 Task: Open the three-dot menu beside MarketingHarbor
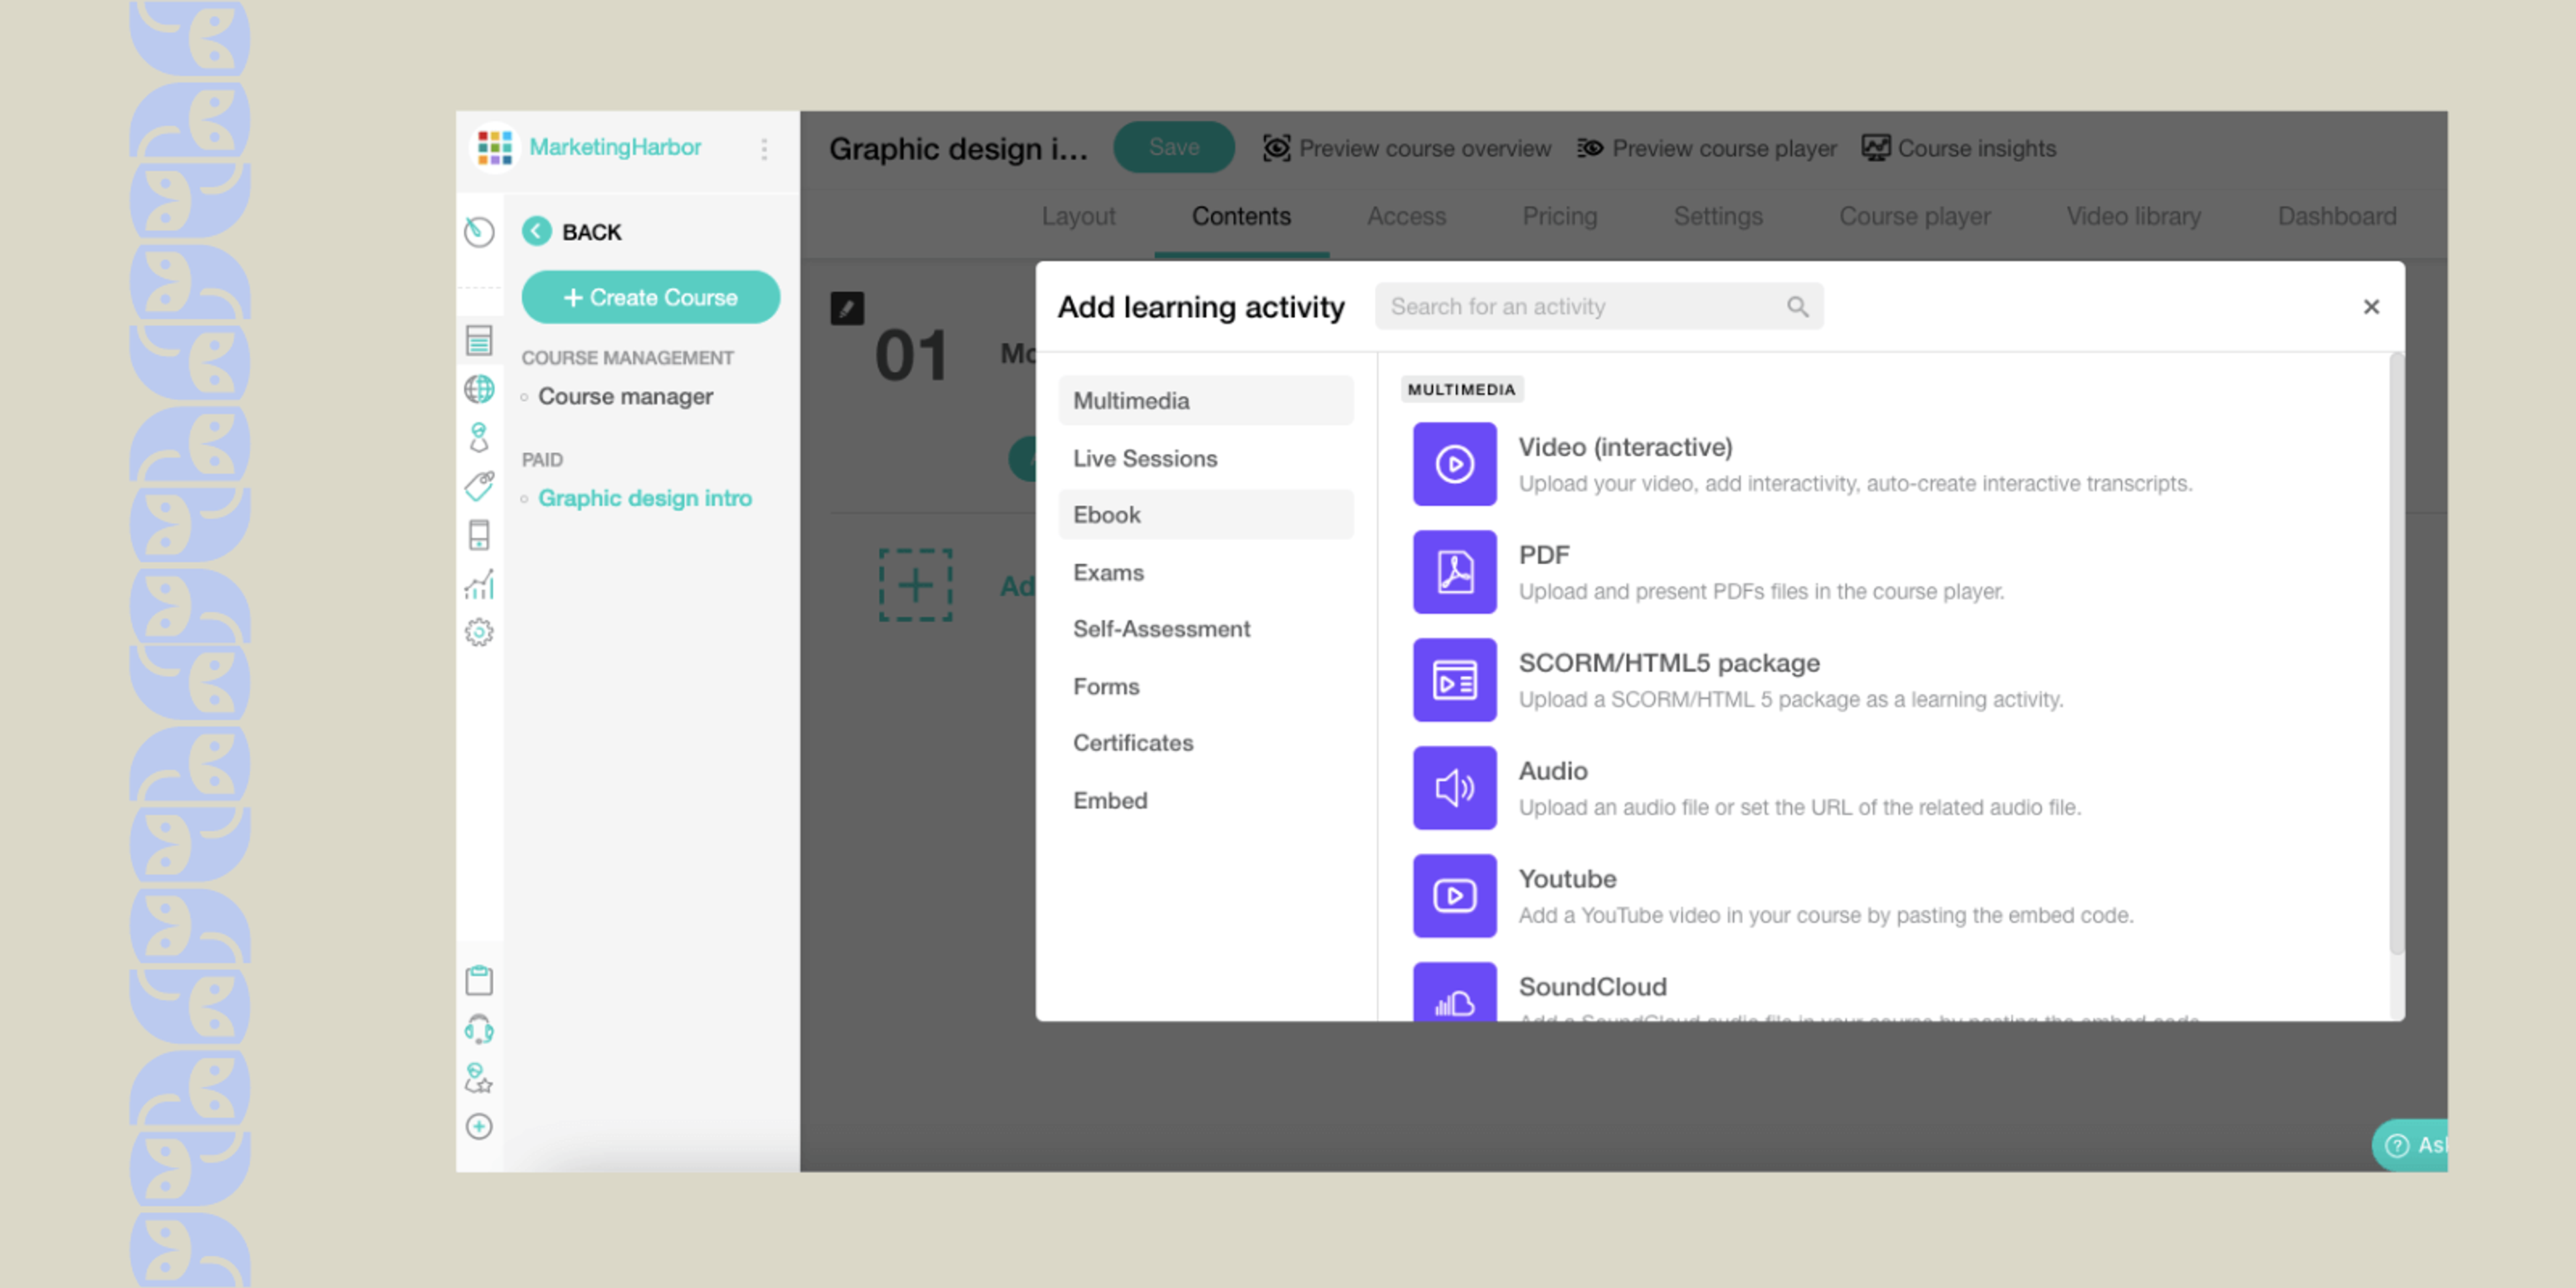tap(764, 149)
